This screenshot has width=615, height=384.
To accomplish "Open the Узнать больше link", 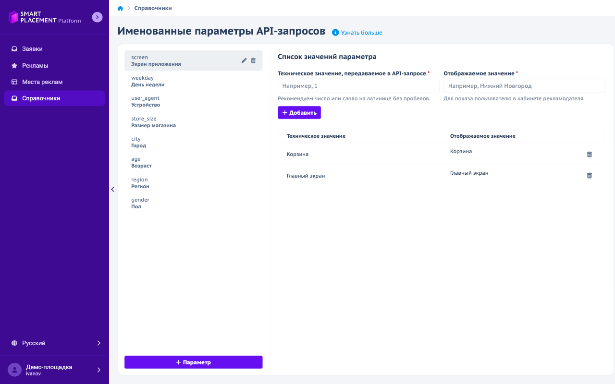I will pos(362,33).
